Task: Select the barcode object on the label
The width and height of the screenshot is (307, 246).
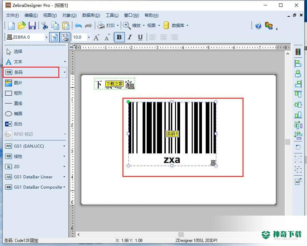Action: pos(172,133)
